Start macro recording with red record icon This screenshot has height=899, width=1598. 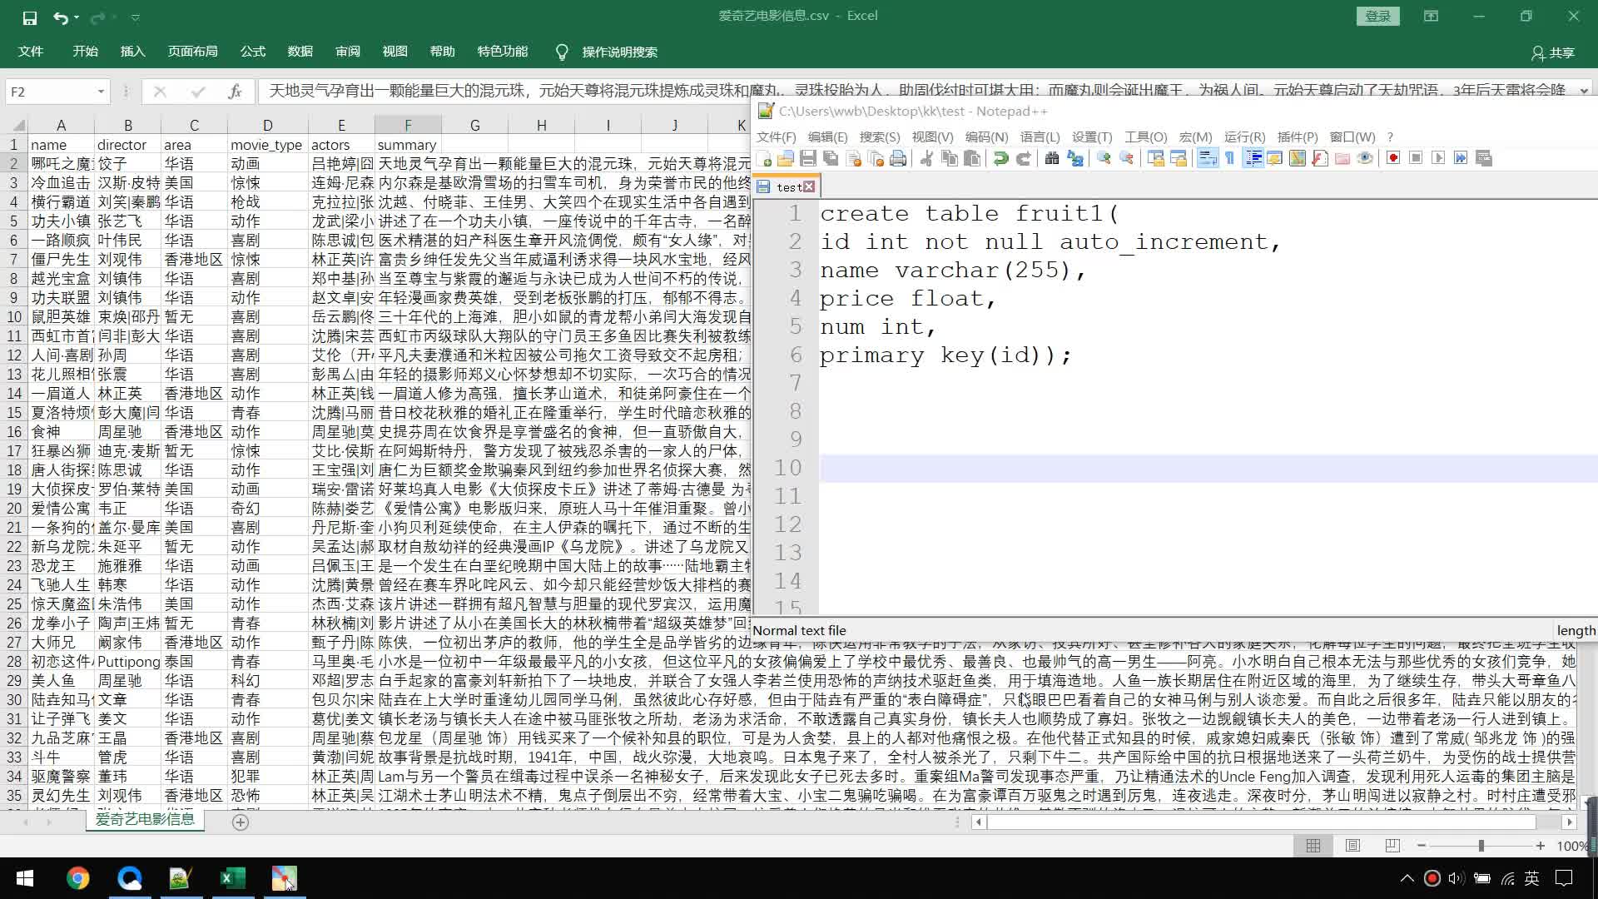(x=1393, y=158)
